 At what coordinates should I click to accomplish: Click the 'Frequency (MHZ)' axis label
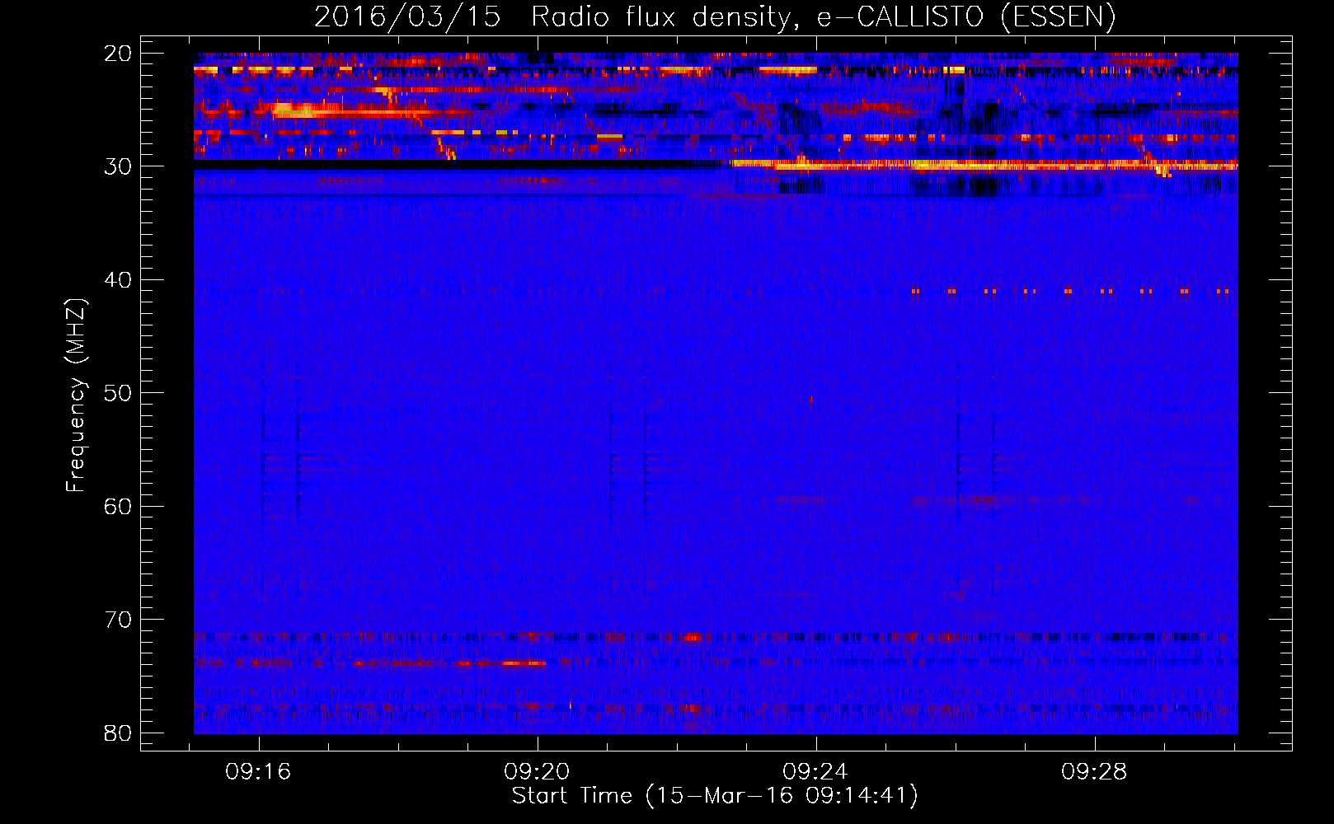(x=75, y=396)
